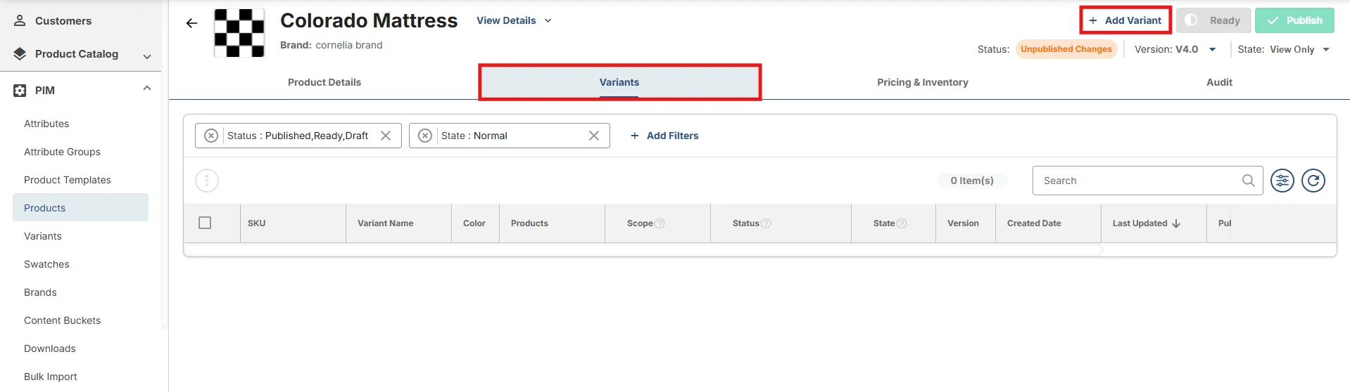Click the Product Catalog layers icon

20,54
